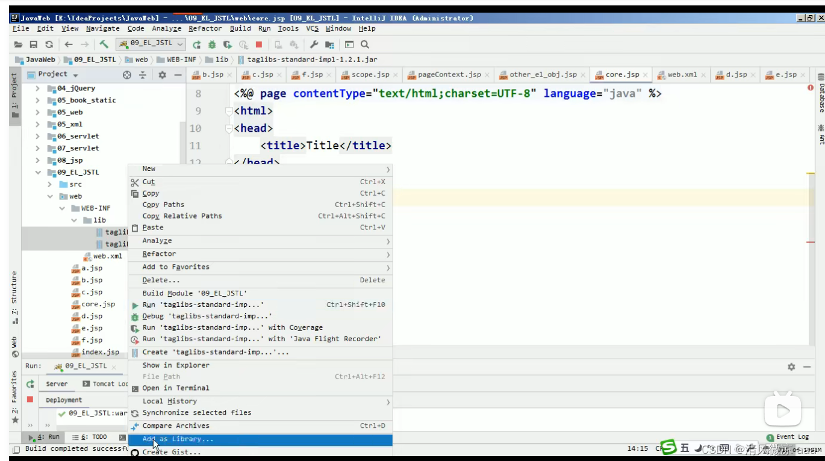The image size is (825, 461).
Task: Open the Structure side tool button
Action: 15,297
